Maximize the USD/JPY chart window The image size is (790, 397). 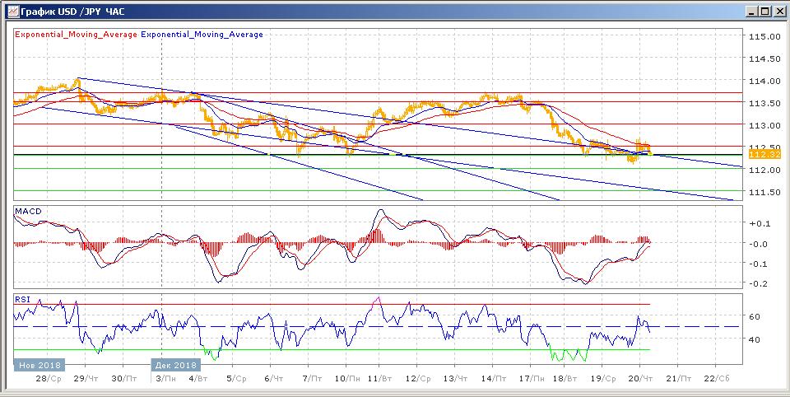tap(765, 11)
